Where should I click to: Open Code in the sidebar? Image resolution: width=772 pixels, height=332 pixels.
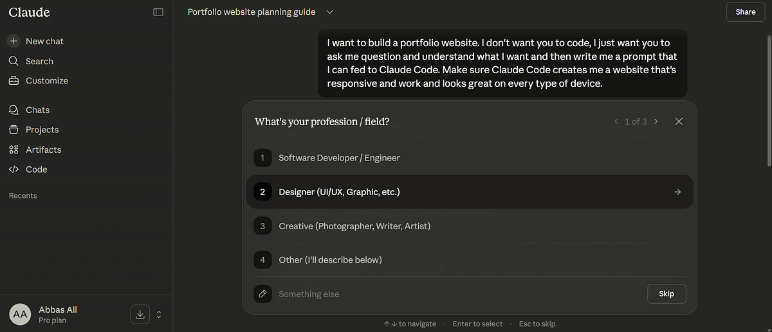click(36, 170)
